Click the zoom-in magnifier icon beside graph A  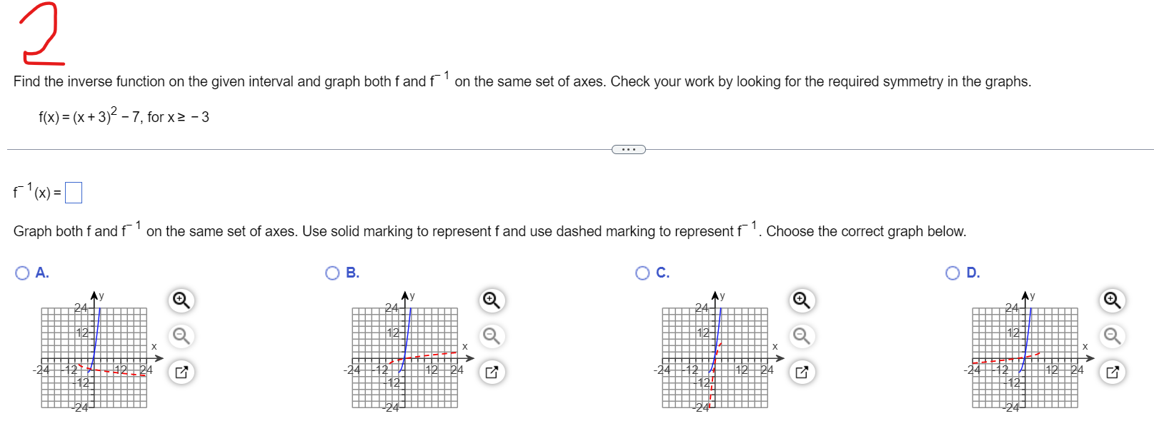(x=180, y=301)
